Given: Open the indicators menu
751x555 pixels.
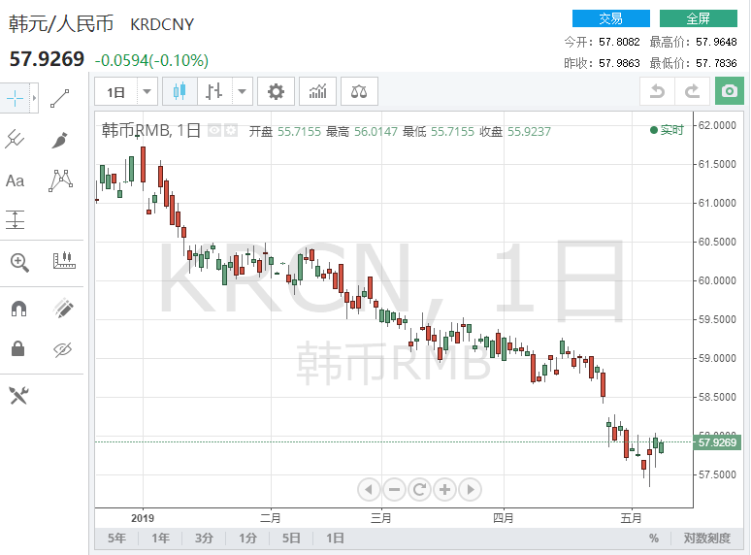Looking at the screenshot, I should [318, 91].
